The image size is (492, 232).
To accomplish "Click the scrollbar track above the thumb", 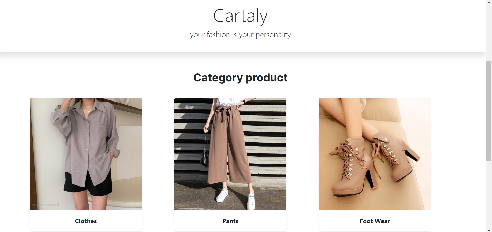I will coord(489,33).
